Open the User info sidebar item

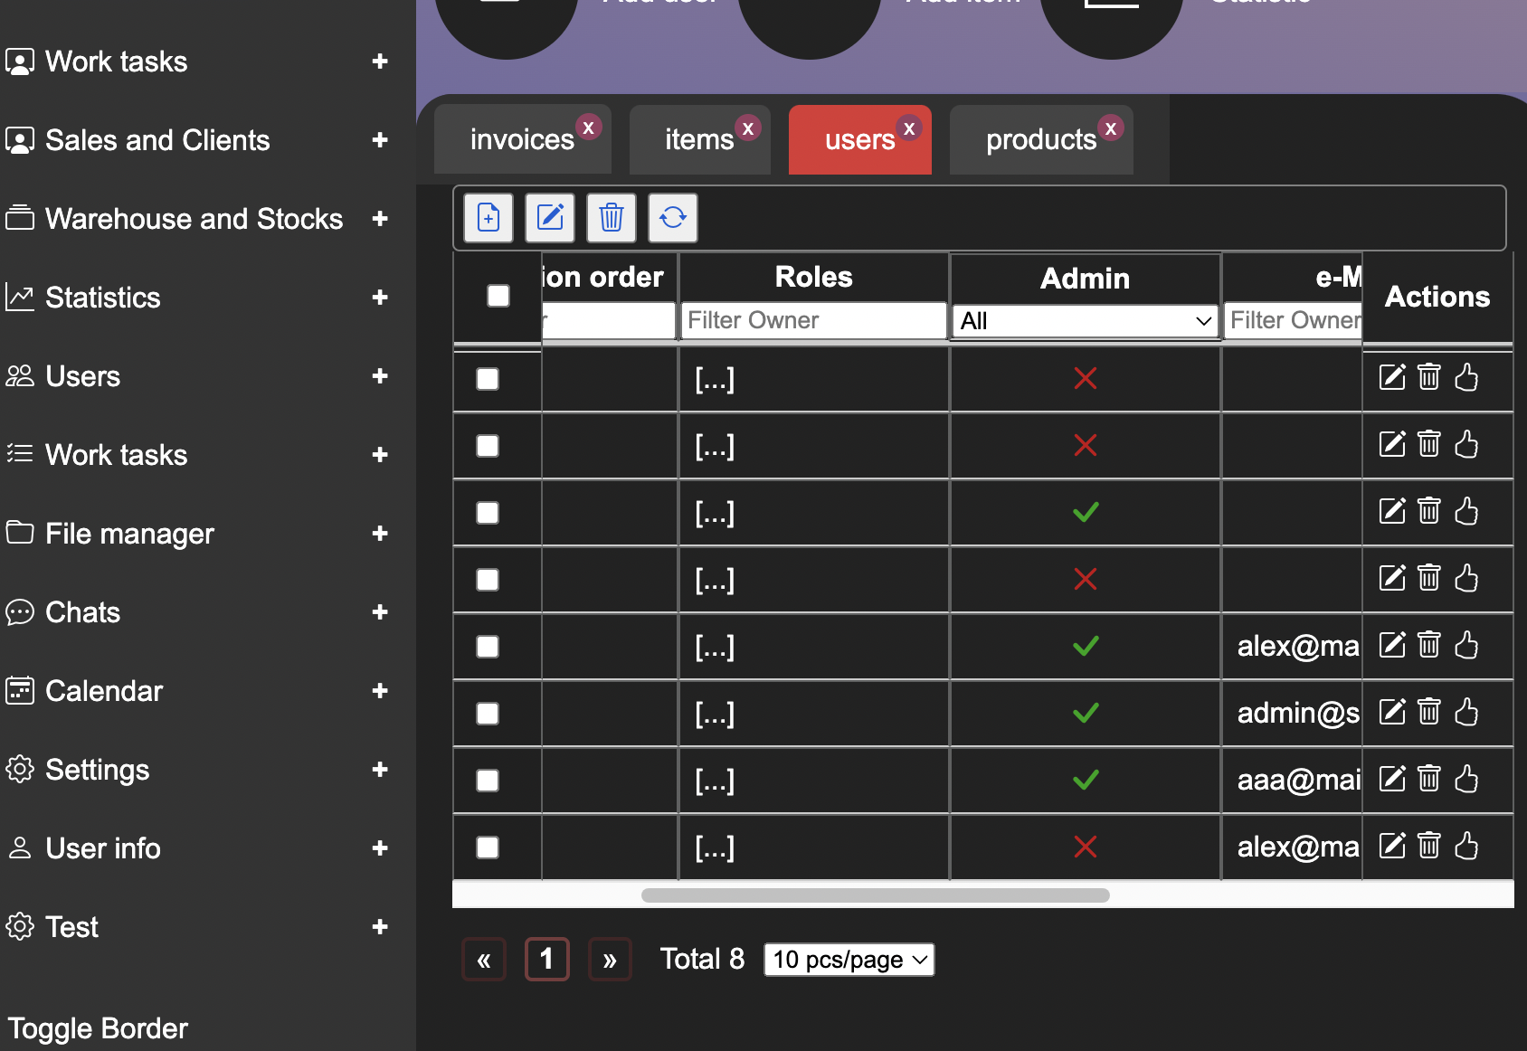pos(103,848)
